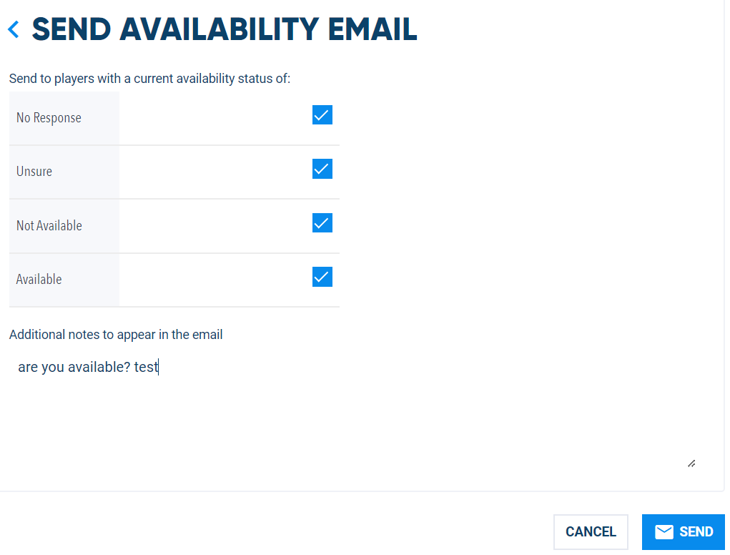Click the envelope icon on Send button
Image resolution: width=730 pixels, height=555 pixels.
(x=664, y=531)
